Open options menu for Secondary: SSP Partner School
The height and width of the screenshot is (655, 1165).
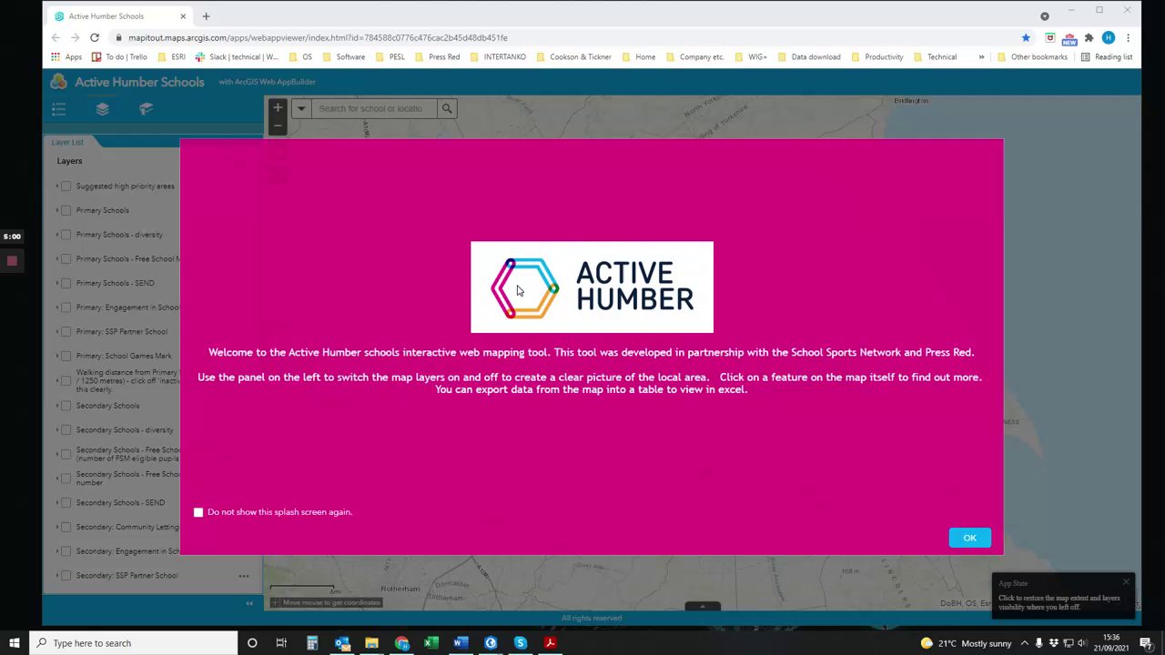click(244, 575)
